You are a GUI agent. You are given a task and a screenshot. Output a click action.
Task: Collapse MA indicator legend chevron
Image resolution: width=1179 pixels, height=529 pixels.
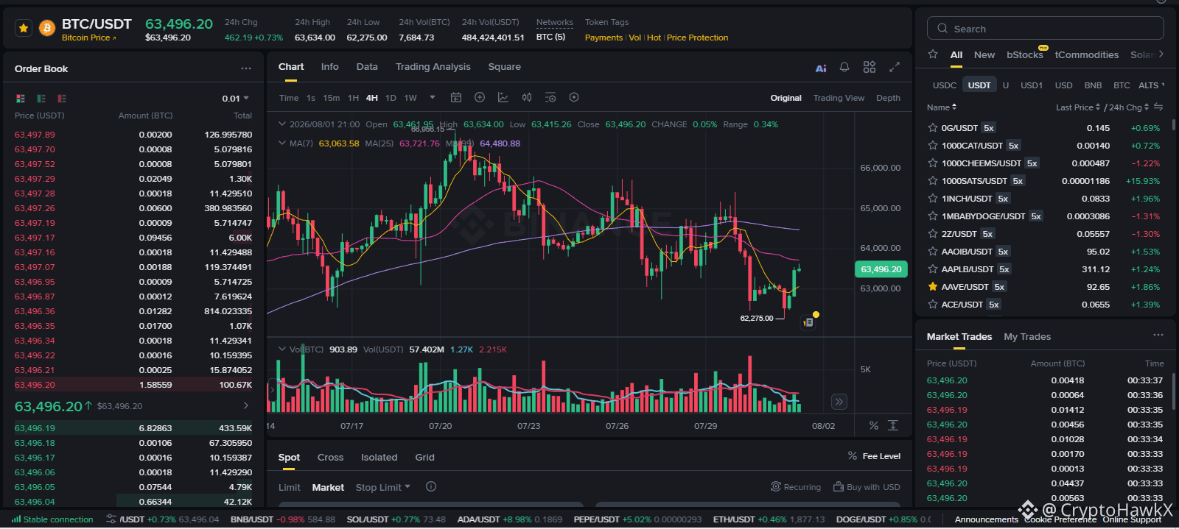pos(281,143)
